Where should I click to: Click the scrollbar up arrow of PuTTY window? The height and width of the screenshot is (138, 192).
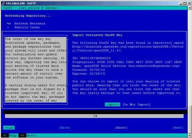190,8
